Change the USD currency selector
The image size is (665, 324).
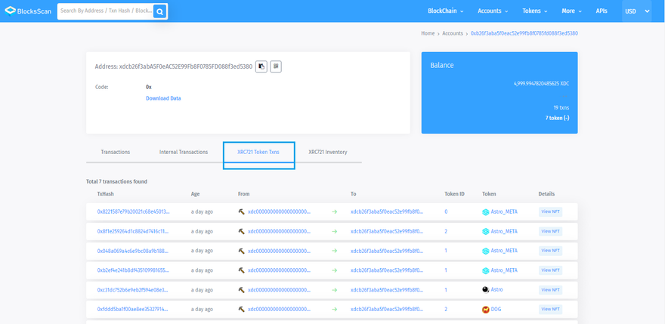(636, 11)
